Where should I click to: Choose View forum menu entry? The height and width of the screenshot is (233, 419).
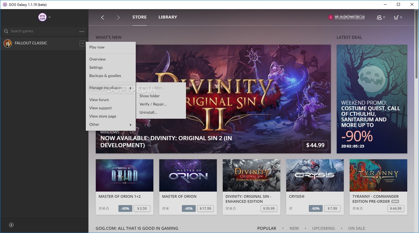click(x=111, y=100)
